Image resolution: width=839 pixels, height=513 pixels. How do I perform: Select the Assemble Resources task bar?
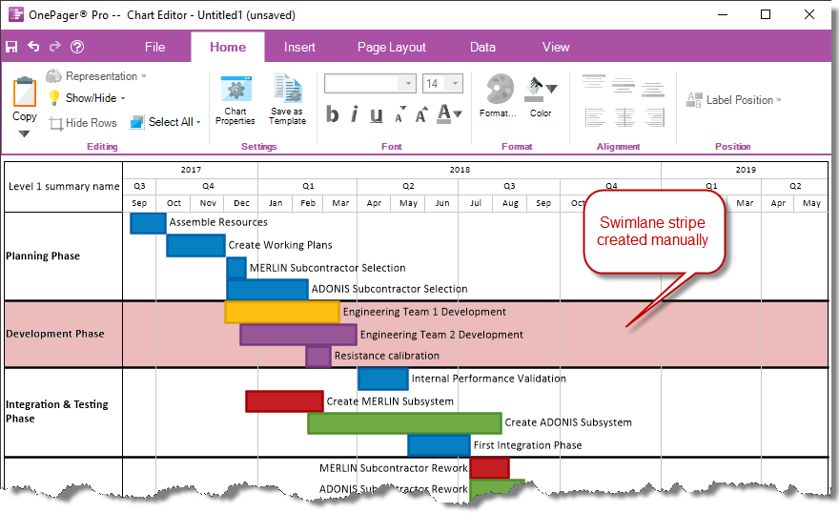tap(148, 223)
